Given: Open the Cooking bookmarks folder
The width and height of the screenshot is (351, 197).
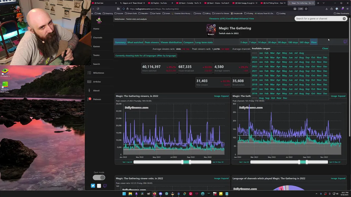Looking at the screenshot, I should pos(281,13).
